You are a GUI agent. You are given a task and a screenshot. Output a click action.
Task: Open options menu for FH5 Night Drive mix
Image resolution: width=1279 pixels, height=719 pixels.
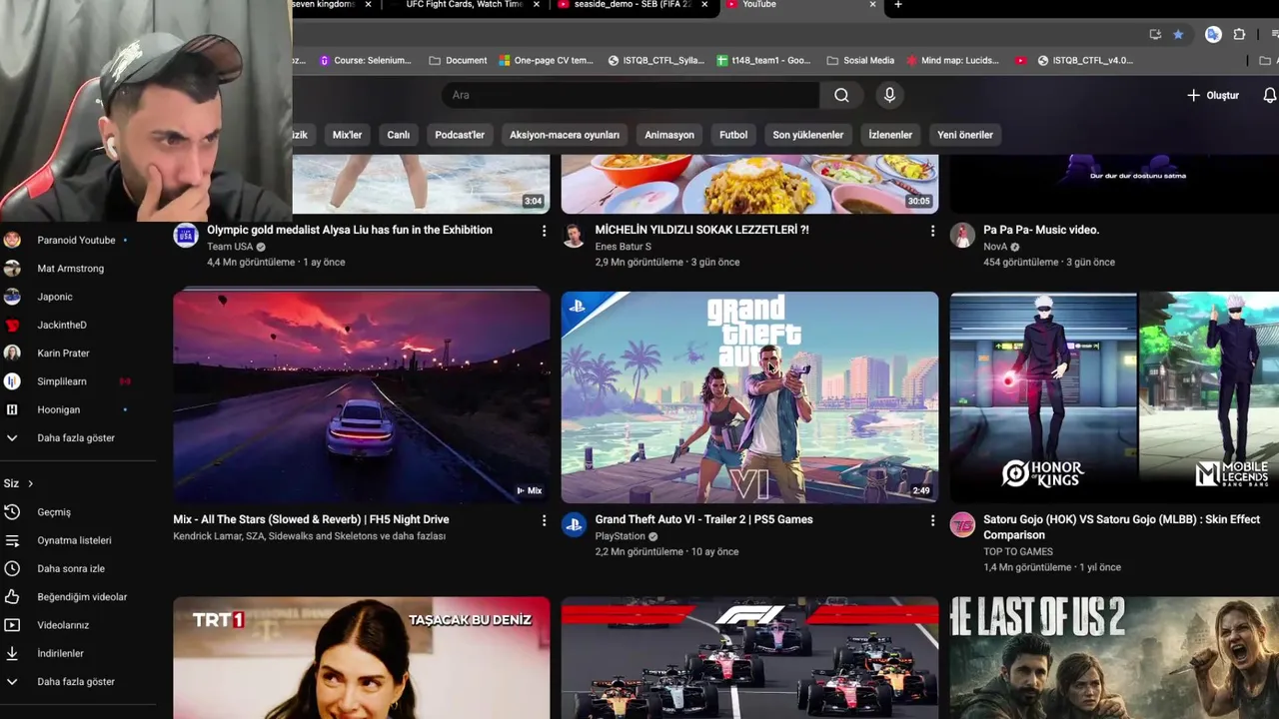(544, 520)
